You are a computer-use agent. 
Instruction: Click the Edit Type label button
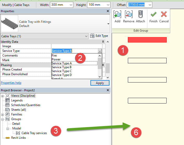pyautogui.click(x=102, y=36)
